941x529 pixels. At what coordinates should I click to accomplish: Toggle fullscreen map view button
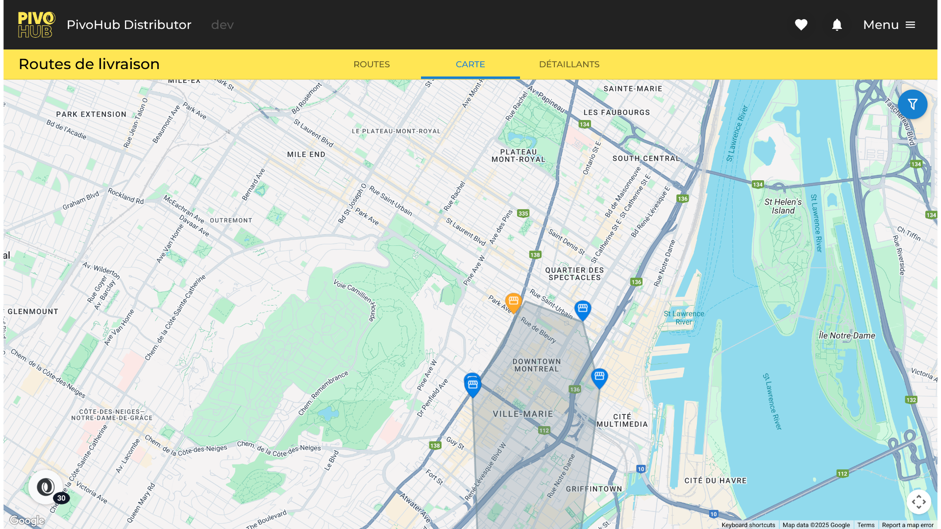[918, 502]
